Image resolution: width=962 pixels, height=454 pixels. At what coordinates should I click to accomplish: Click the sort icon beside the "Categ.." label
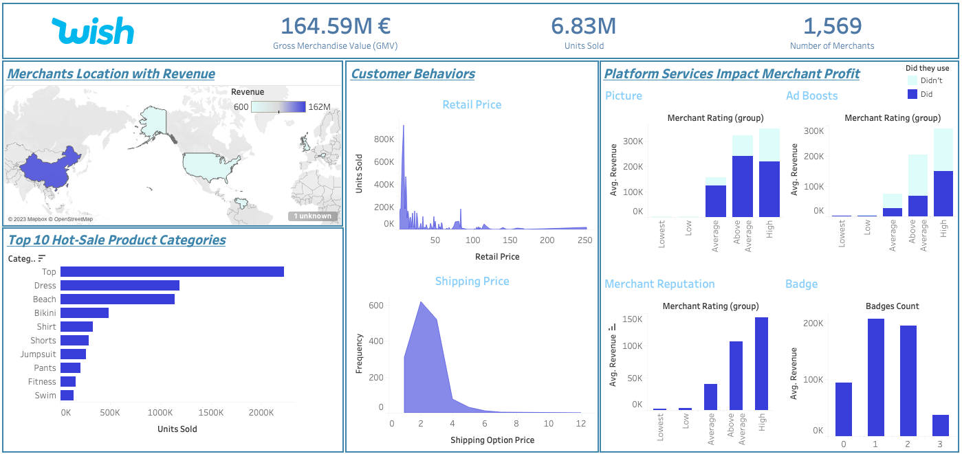point(41,257)
